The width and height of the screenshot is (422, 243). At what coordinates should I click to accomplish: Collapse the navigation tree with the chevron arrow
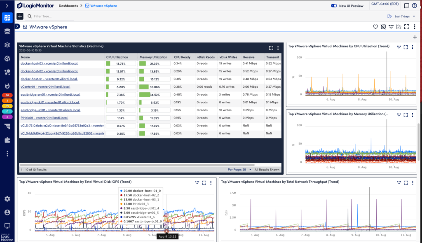16,26
